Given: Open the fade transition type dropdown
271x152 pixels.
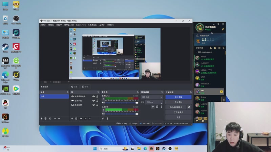Looking at the screenshot, I should [152, 97].
